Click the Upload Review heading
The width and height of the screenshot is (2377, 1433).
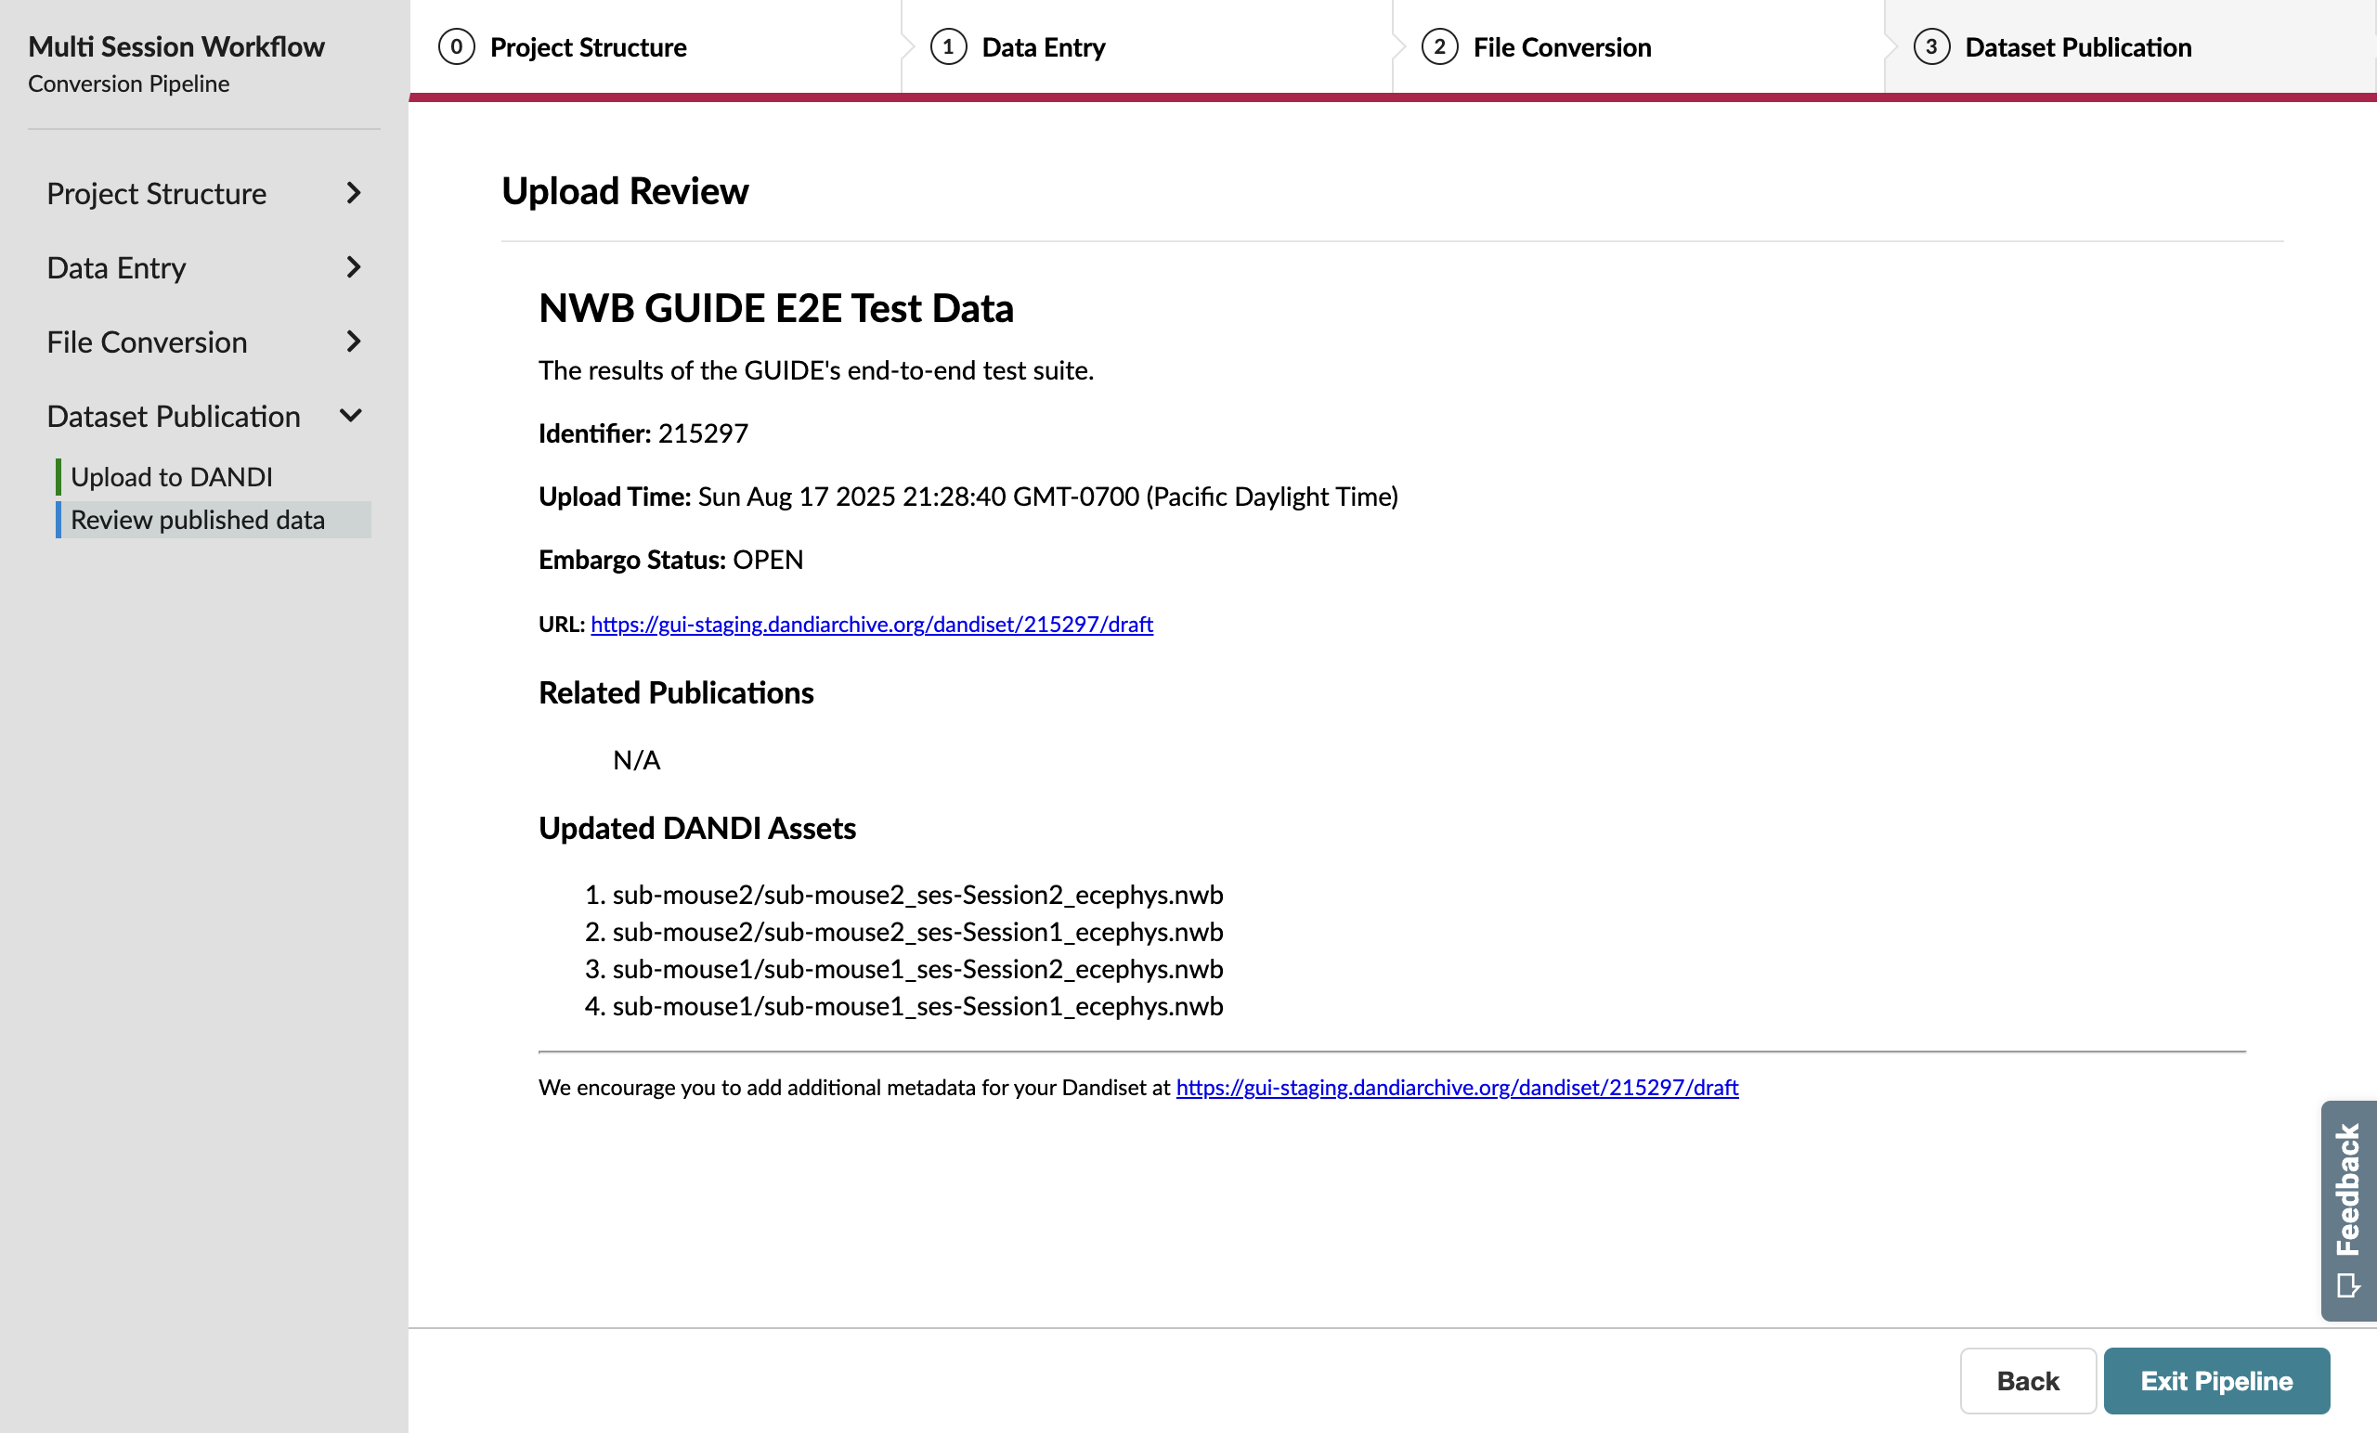(625, 191)
